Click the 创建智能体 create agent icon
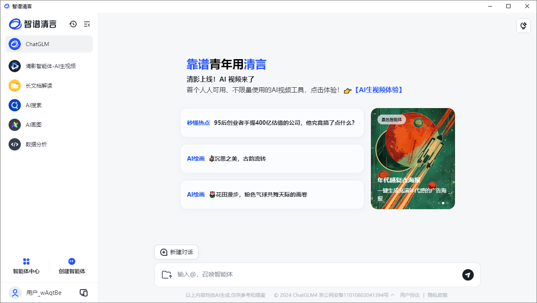The image size is (537, 303). point(71,261)
